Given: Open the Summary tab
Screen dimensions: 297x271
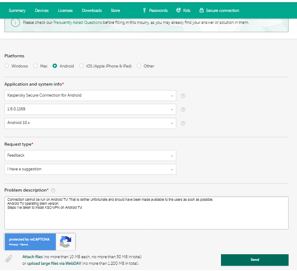Looking at the screenshot, I should (17, 11).
